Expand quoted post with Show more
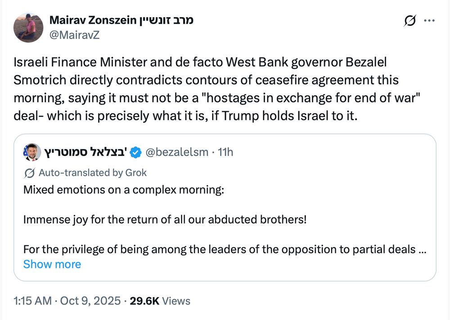The width and height of the screenshot is (450, 320). click(52, 264)
